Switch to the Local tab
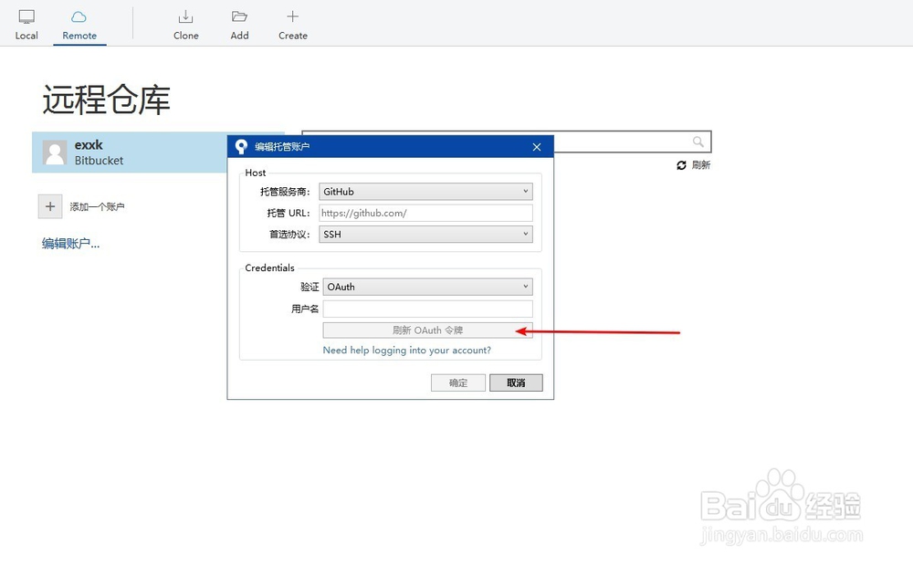 point(26,25)
